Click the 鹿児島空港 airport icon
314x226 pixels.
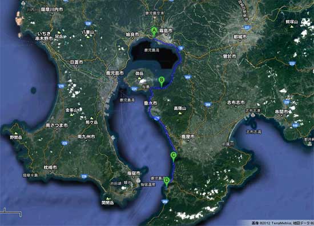(155, 18)
